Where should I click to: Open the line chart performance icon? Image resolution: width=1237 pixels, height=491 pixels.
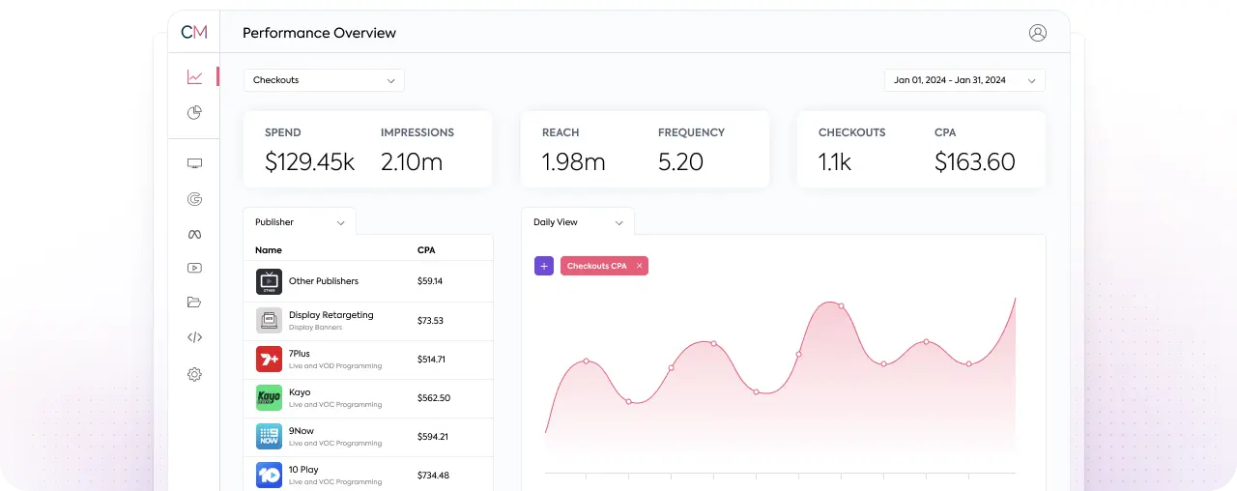195,76
